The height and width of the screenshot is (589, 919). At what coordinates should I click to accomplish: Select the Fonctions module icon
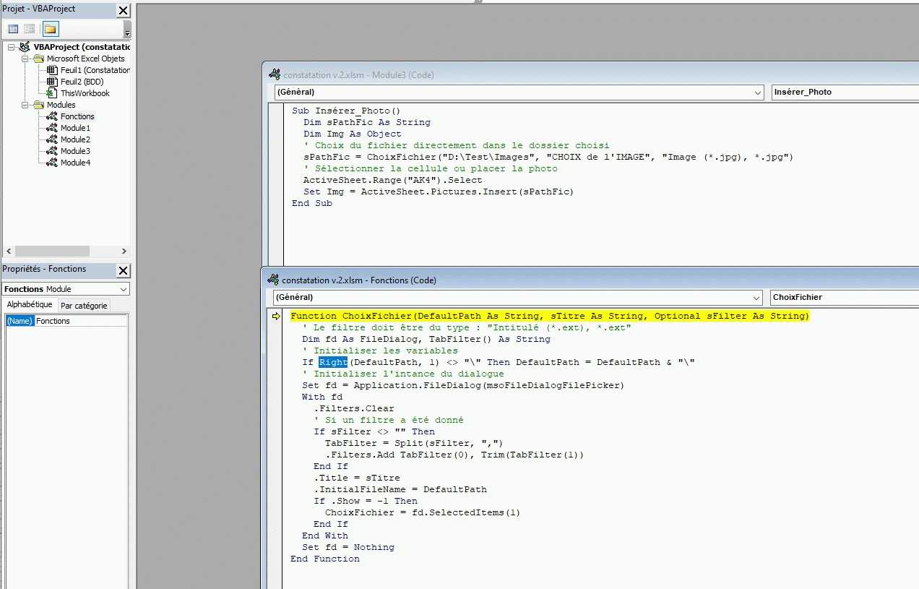(x=52, y=116)
